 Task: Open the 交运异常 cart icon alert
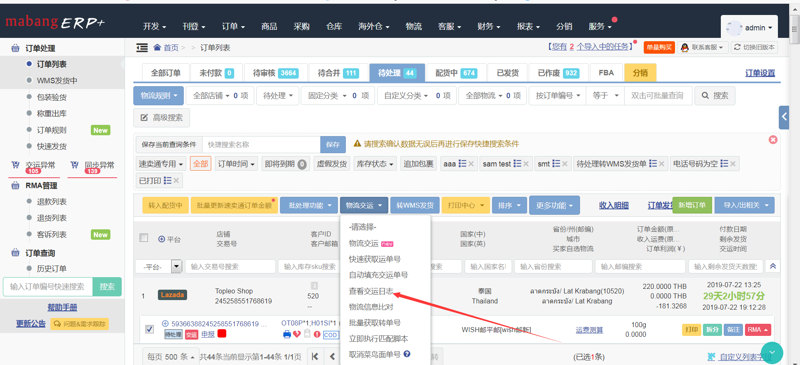(15, 165)
